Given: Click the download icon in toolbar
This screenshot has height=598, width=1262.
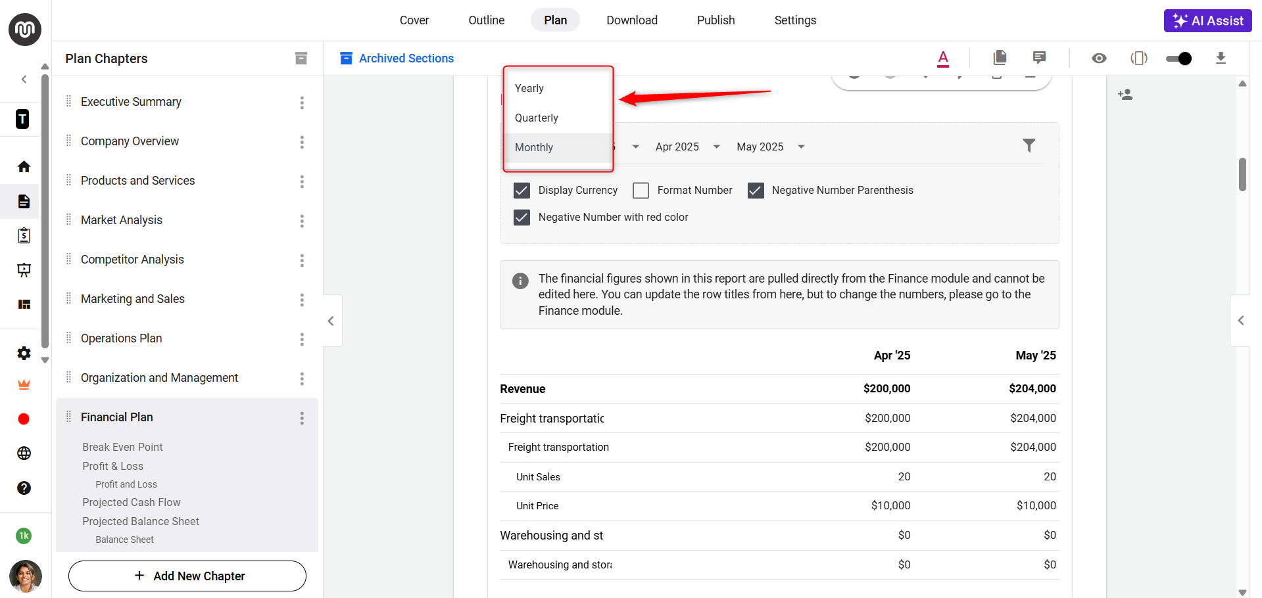Looking at the screenshot, I should [1221, 58].
